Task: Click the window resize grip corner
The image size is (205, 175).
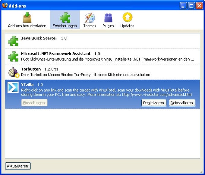Action: click(x=202, y=172)
